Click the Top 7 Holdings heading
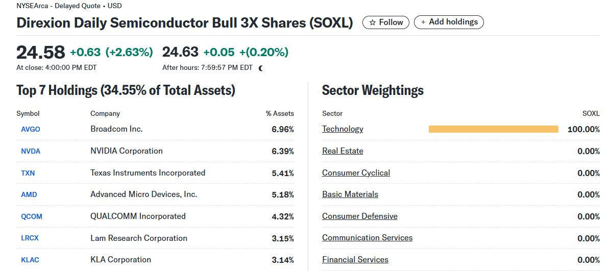611x271 pixels. (126, 91)
